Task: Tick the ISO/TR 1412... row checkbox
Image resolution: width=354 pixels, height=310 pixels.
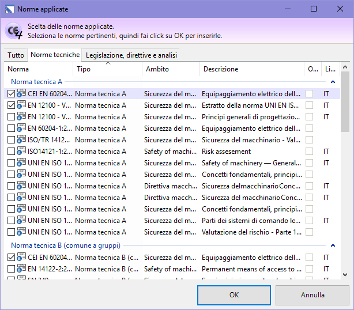Action: coord(11,139)
